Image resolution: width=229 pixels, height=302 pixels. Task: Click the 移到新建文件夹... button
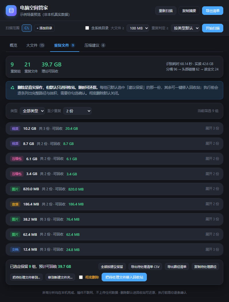pyautogui.click(x=60, y=277)
